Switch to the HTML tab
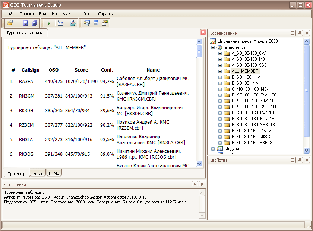The width and height of the screenshot is (313, 231). pyautogui.click(x=54, y=173)
